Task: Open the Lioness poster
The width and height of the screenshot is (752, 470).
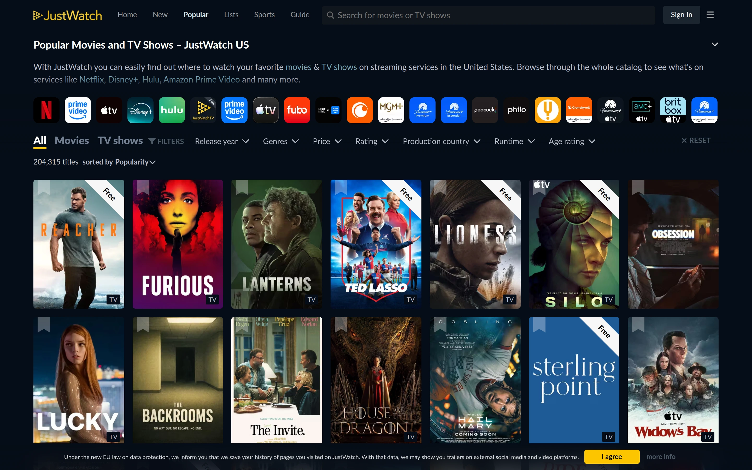Action: point(475,244)
